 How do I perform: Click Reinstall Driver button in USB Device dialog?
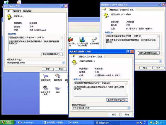(52, 54)
